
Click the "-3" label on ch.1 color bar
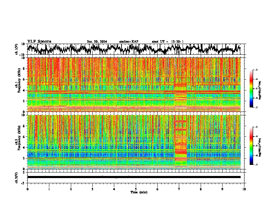point(256,70)
